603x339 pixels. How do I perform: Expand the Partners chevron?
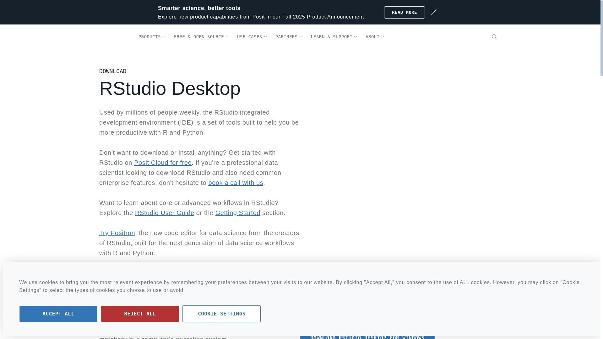(x=301, y=37)
